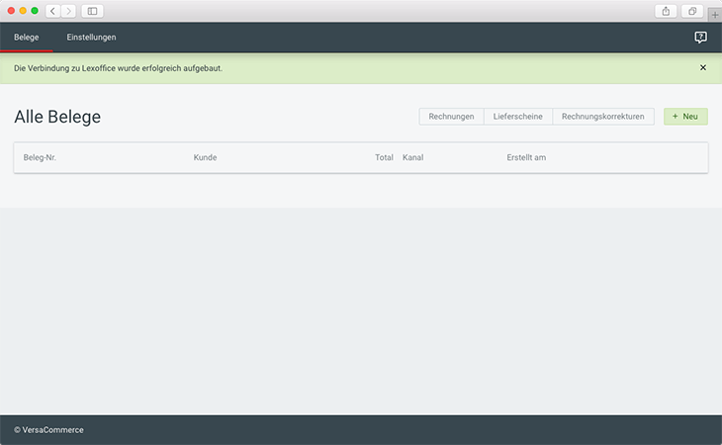722x445 pixels.
Task: Show all tabs overview icon
Action: pyautogui.click(x=691, y=11)
